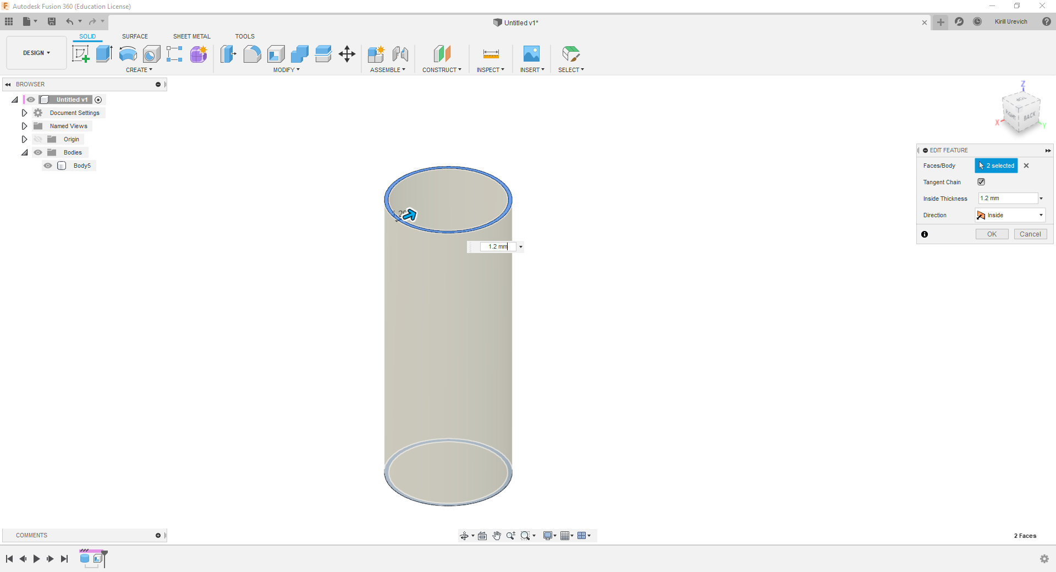Click the Extrude tool icon

104,54
